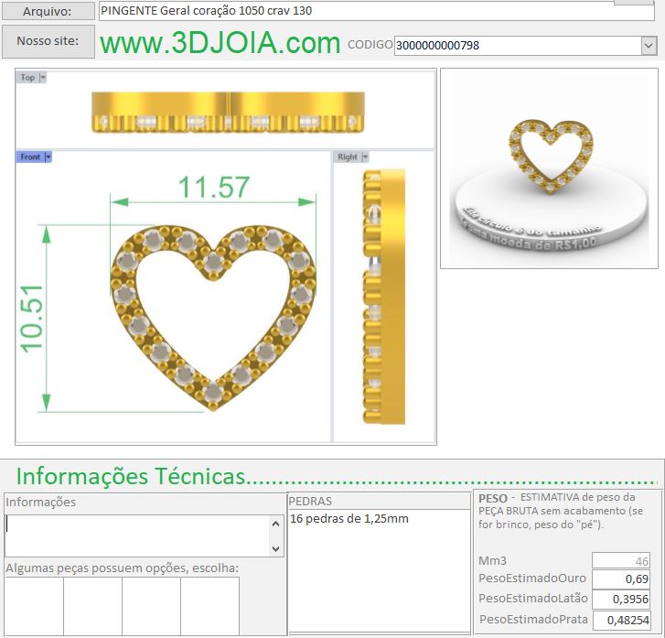Click the heart pendant in the Front view

[213, 311]
